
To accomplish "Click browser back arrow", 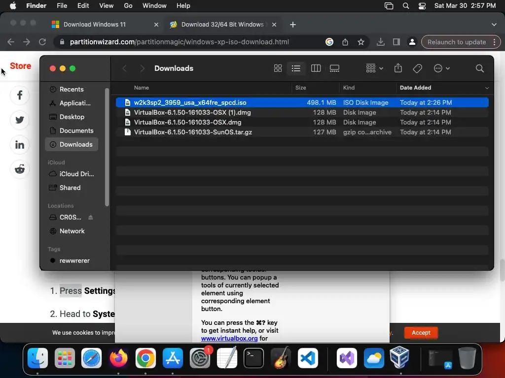I will point(11,42).
